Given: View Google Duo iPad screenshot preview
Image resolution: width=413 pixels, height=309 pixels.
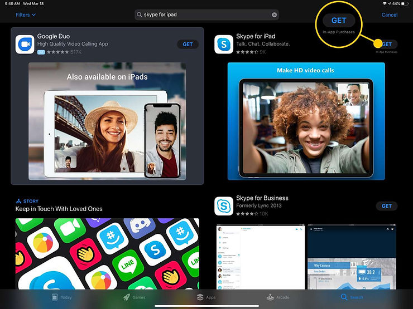Looking at the screenshot, I should 107,121.
